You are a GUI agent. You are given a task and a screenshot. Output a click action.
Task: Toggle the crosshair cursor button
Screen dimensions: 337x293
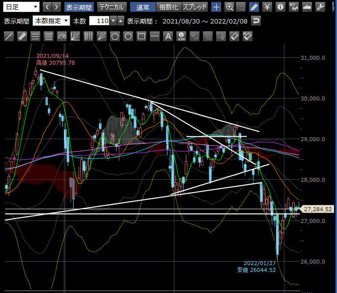click(x=216, y=7)
